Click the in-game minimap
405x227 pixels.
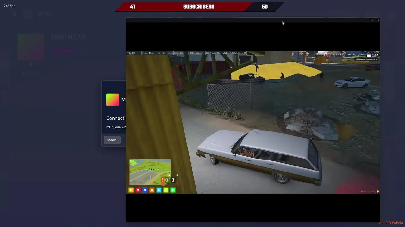(x=150, y=172)
